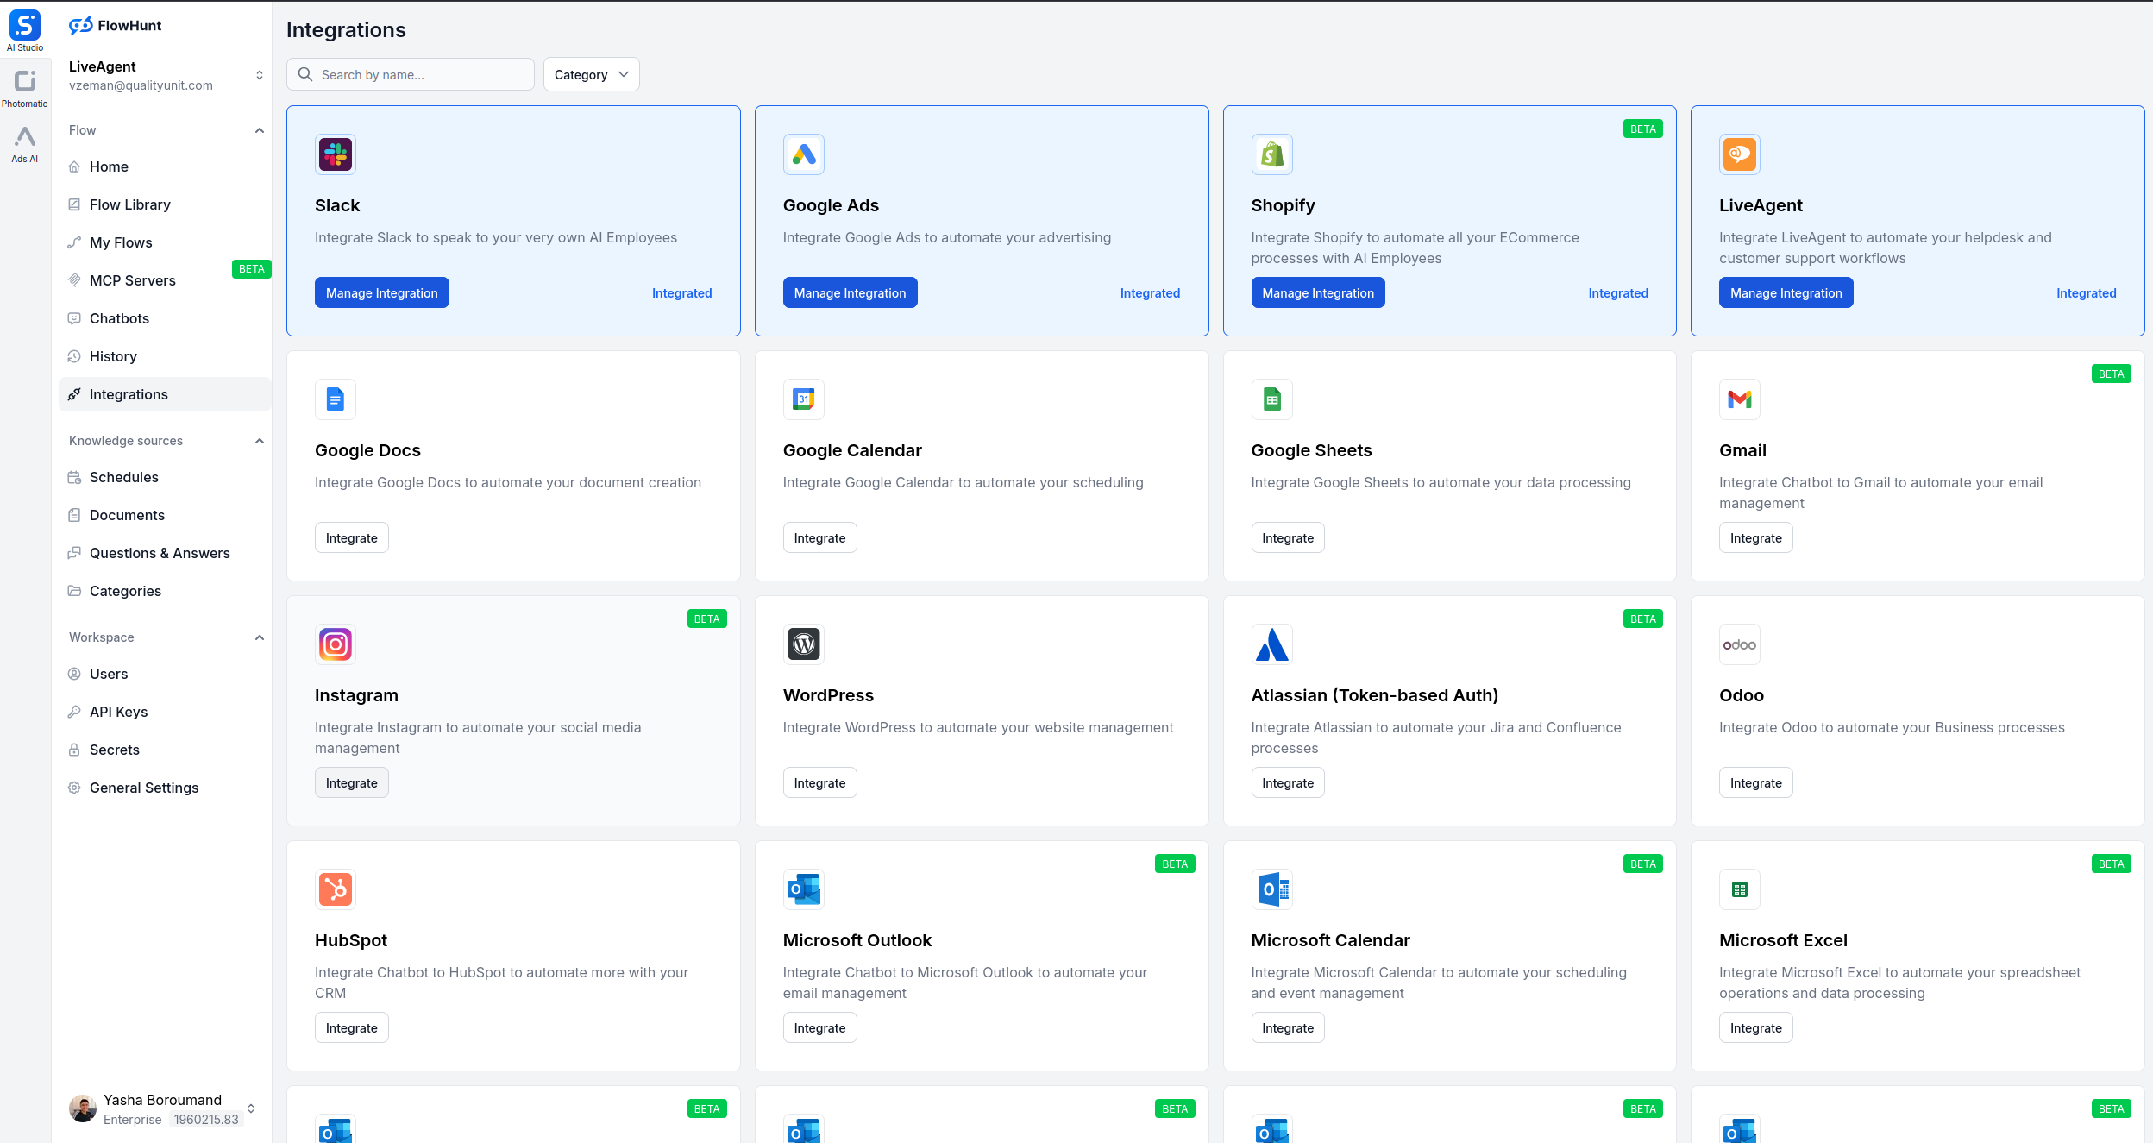Click the Shopify integration icon
This screenshot has width=2153, height=1143.
pos(1272,154)
